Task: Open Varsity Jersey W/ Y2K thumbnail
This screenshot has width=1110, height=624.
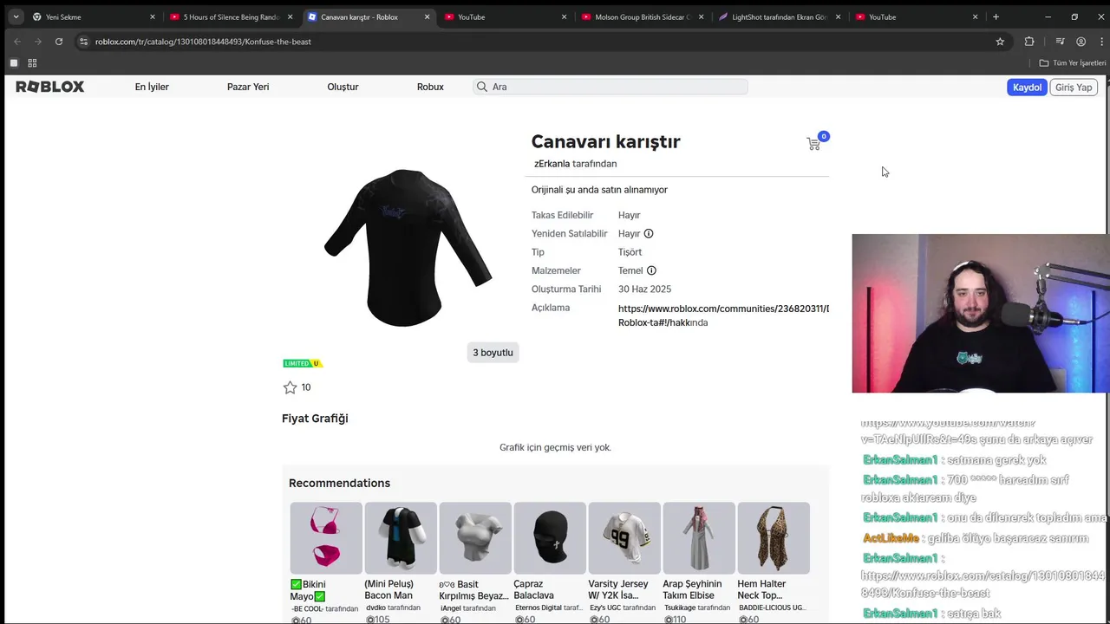Action: click(624, 538)
